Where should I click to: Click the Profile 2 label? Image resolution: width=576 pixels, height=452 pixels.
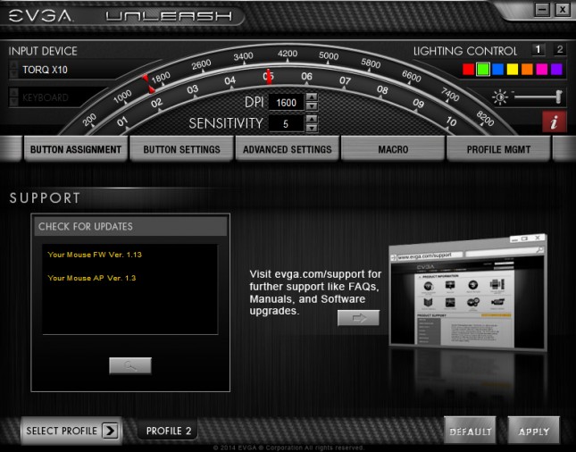pyautogui.click(x=169, y=431)
